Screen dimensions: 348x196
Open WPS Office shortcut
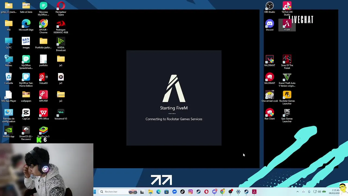coord(43,114)
